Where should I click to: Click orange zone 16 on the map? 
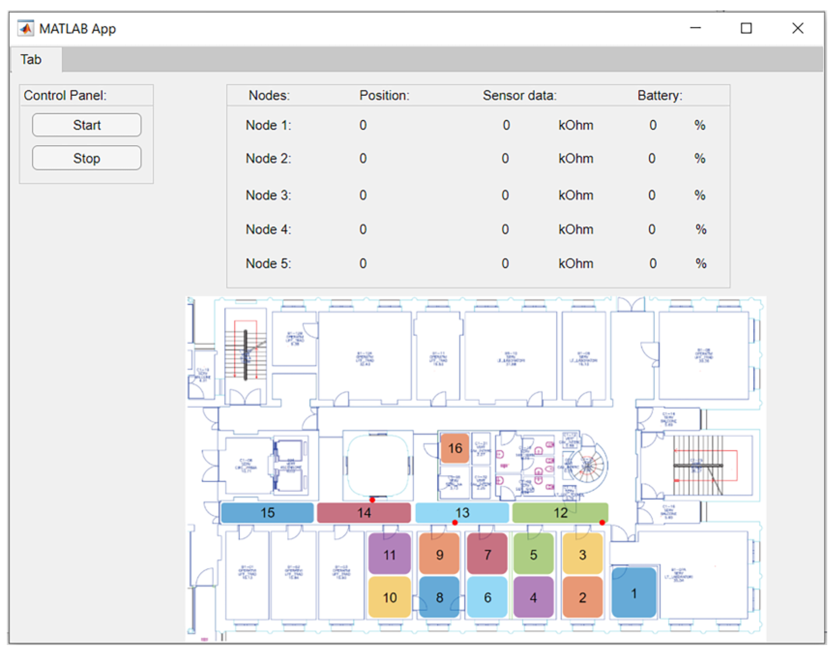(455, 448)
